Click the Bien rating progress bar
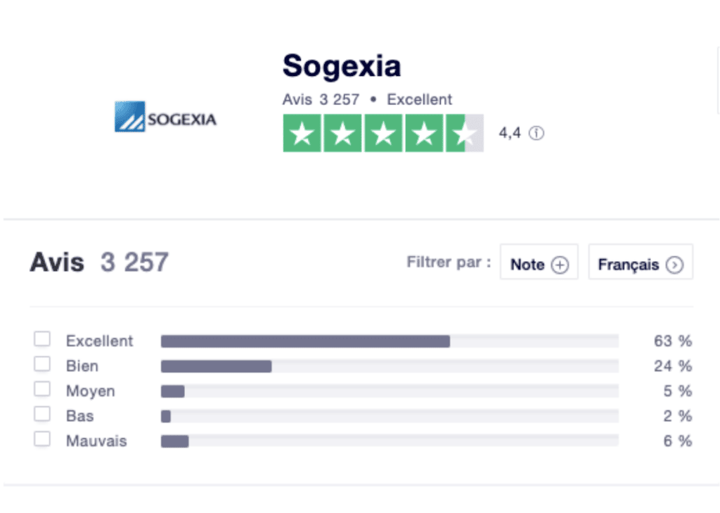Screen dimensions: 720x513 click(x=390, y=367)
